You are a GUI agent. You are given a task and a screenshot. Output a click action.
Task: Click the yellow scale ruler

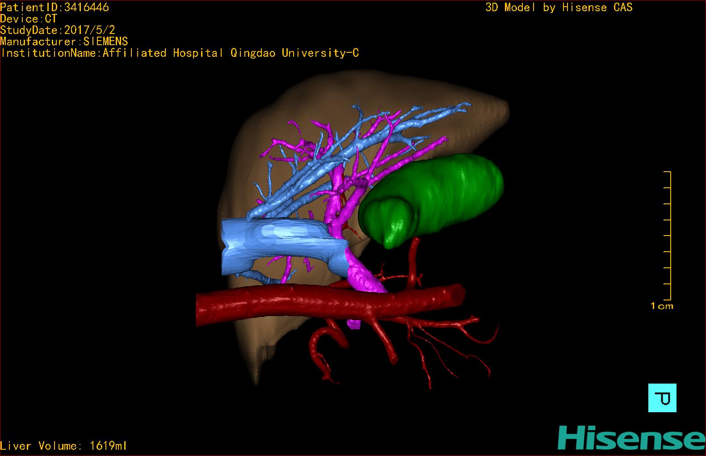point(668,236)
